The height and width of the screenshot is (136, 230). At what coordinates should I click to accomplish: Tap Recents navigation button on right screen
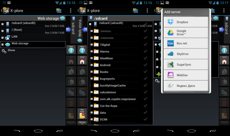coord(213,131)
